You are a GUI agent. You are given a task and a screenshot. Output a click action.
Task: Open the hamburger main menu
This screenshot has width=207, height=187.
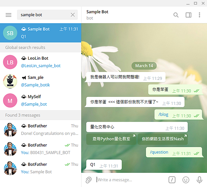[8, 15]
